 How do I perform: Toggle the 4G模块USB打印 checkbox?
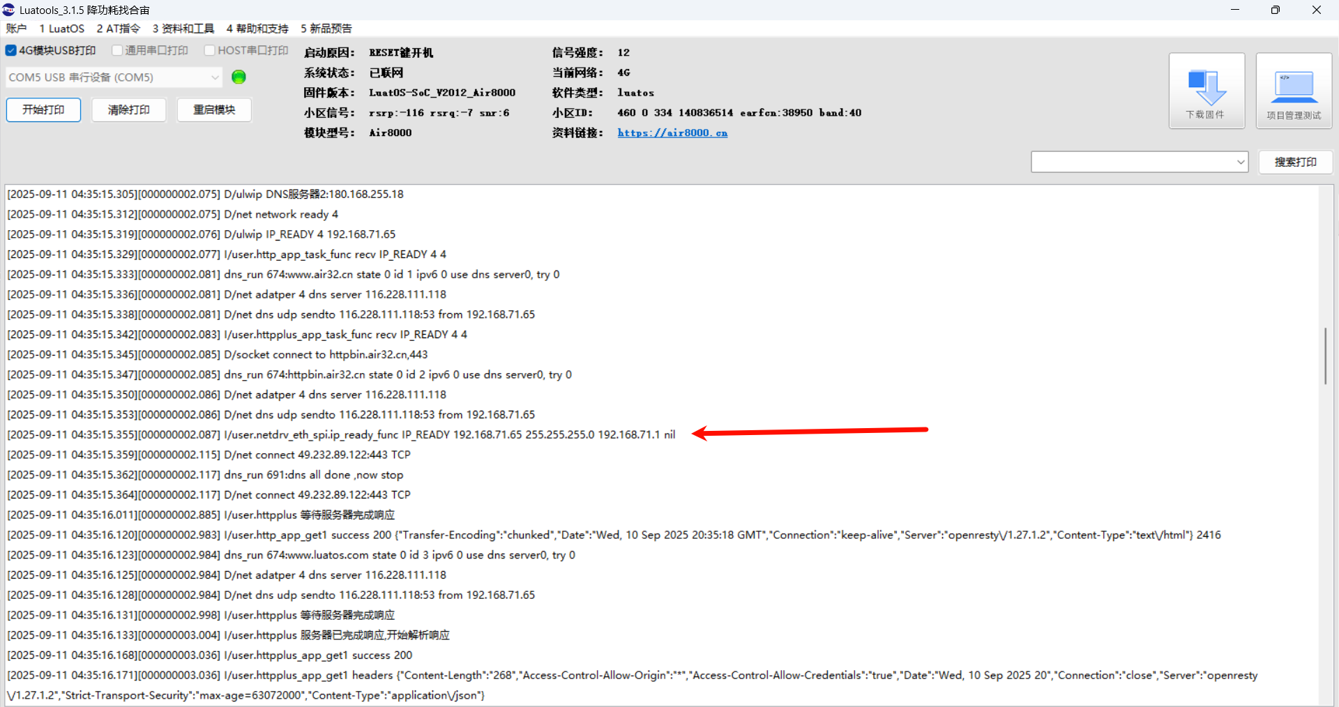[11, 50]
